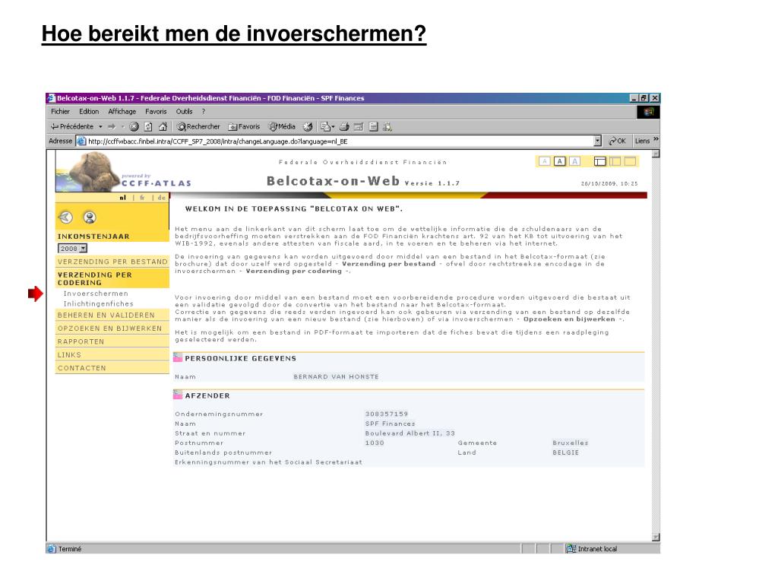Expand the address bar dropdown
778x584 pixels.
597,141
